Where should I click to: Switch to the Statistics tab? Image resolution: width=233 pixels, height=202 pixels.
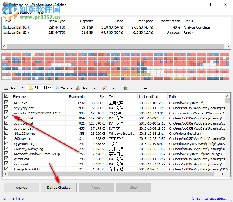click(x=135, y=88)
